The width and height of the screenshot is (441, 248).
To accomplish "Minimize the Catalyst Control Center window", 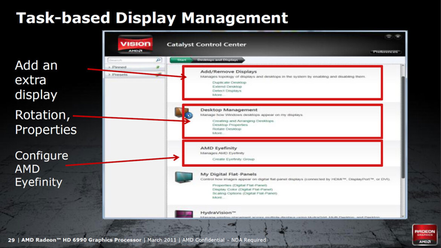I will pyautogui.click(x=389, y=36).
